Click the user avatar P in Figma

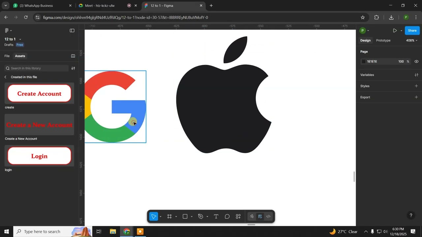pos(363,31)
